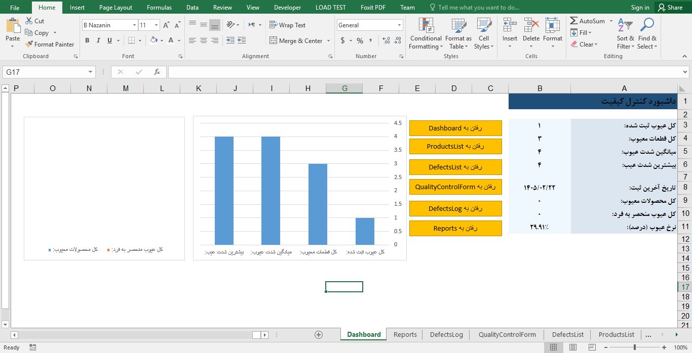Open the File menu
Image resolution: width=692 pixels, height=353 pixels.
tap(15, 8)
